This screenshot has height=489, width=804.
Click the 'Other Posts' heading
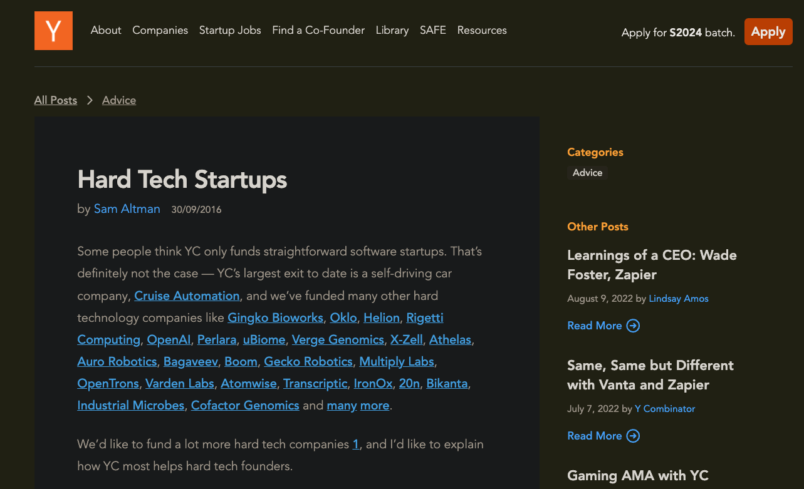[598, 227]
